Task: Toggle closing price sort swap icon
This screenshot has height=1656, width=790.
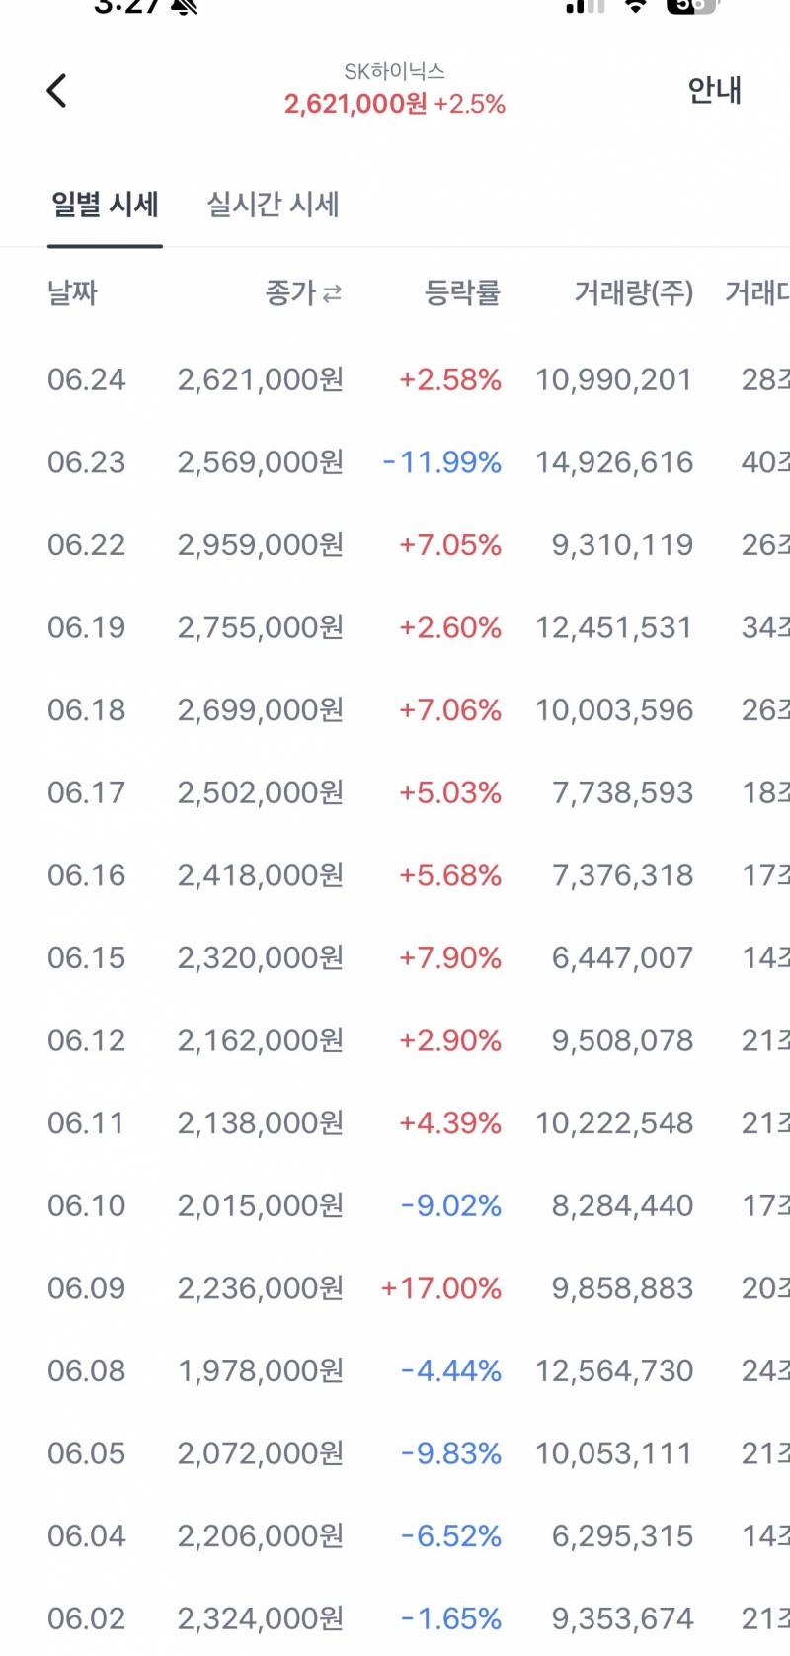Action: pyautogui.click(x=333, y=293)
